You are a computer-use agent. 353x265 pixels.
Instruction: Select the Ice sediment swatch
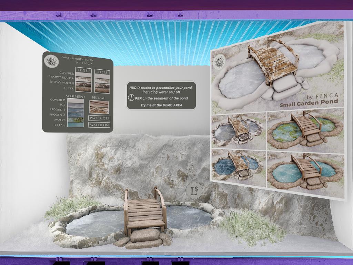click(x=75, y=105)
